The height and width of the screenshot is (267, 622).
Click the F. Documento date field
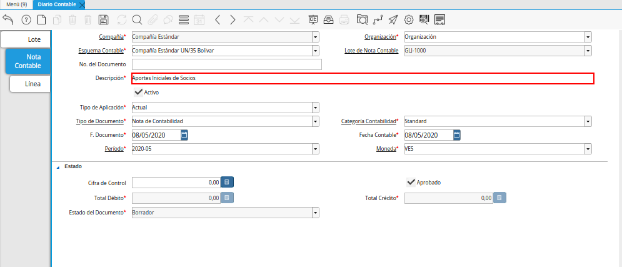tap(156, 135)
